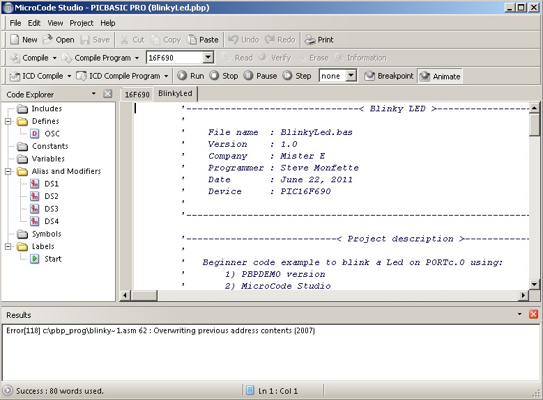This screenshot has height=400, width=543.
Task: Open the 16F690 device dropdown
Action: tap(208, 58)
